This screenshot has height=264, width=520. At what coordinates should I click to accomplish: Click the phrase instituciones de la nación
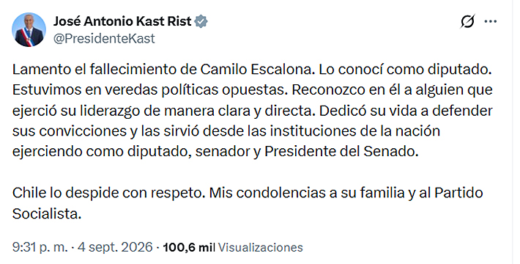(x=355, y=131)
